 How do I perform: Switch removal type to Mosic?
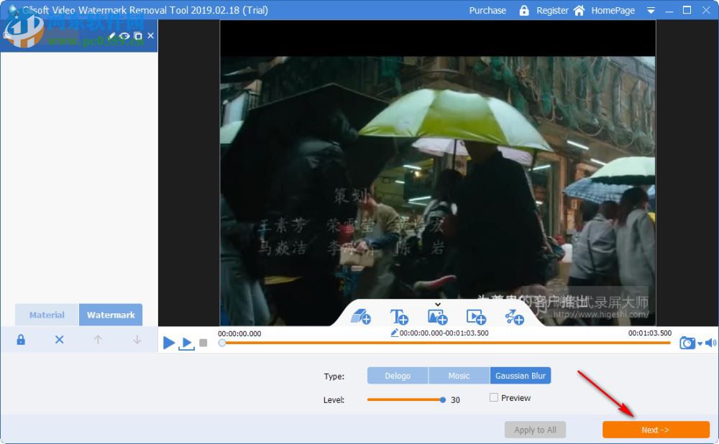pyautogui.click(x=459, y=375)
